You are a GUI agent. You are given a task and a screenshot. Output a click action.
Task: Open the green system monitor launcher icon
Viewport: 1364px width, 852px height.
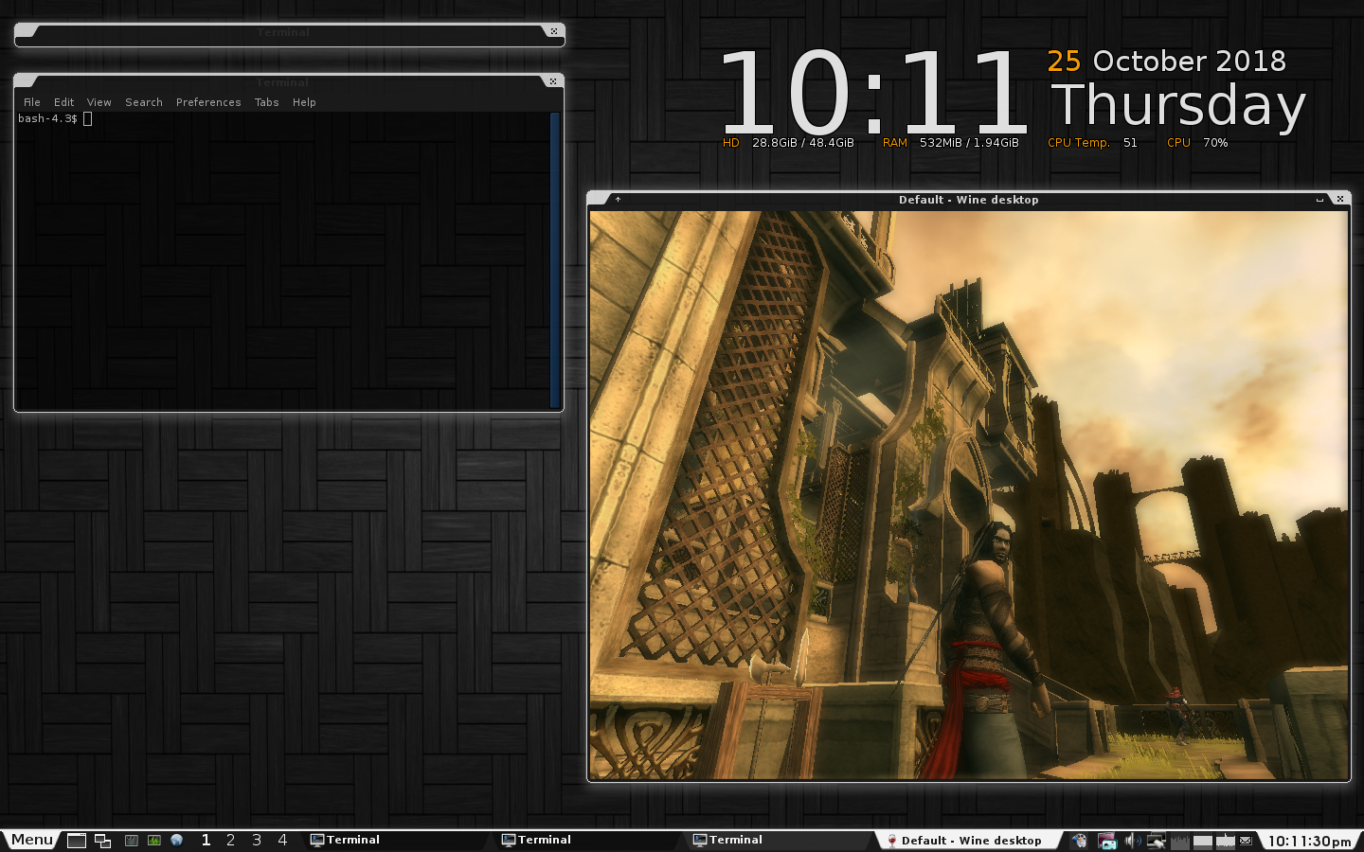(x=153, y=841)
